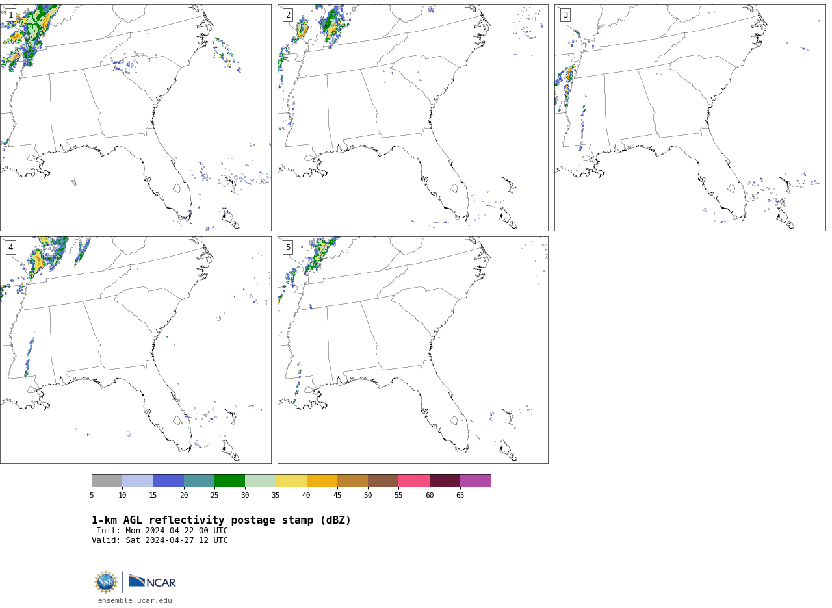Click the colorbar tick label 5

click(92, 496)
